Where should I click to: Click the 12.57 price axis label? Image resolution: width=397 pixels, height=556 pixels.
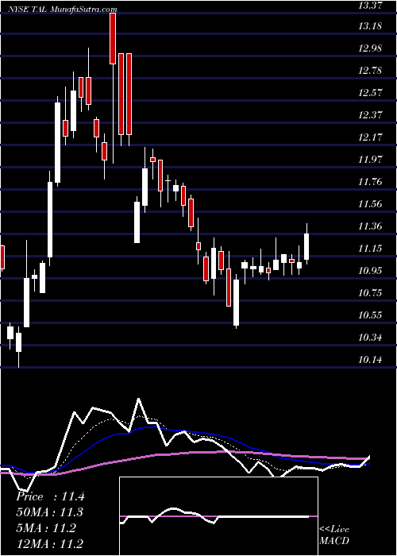point(371,93)
